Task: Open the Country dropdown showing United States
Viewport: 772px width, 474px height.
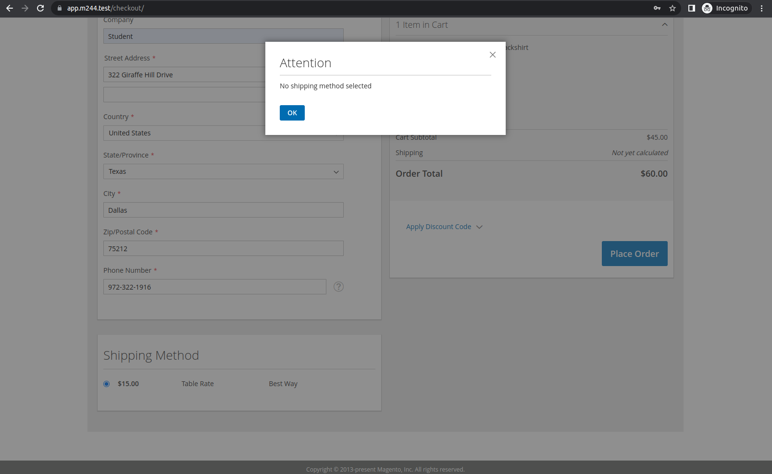Action: [x=224, y=133]
